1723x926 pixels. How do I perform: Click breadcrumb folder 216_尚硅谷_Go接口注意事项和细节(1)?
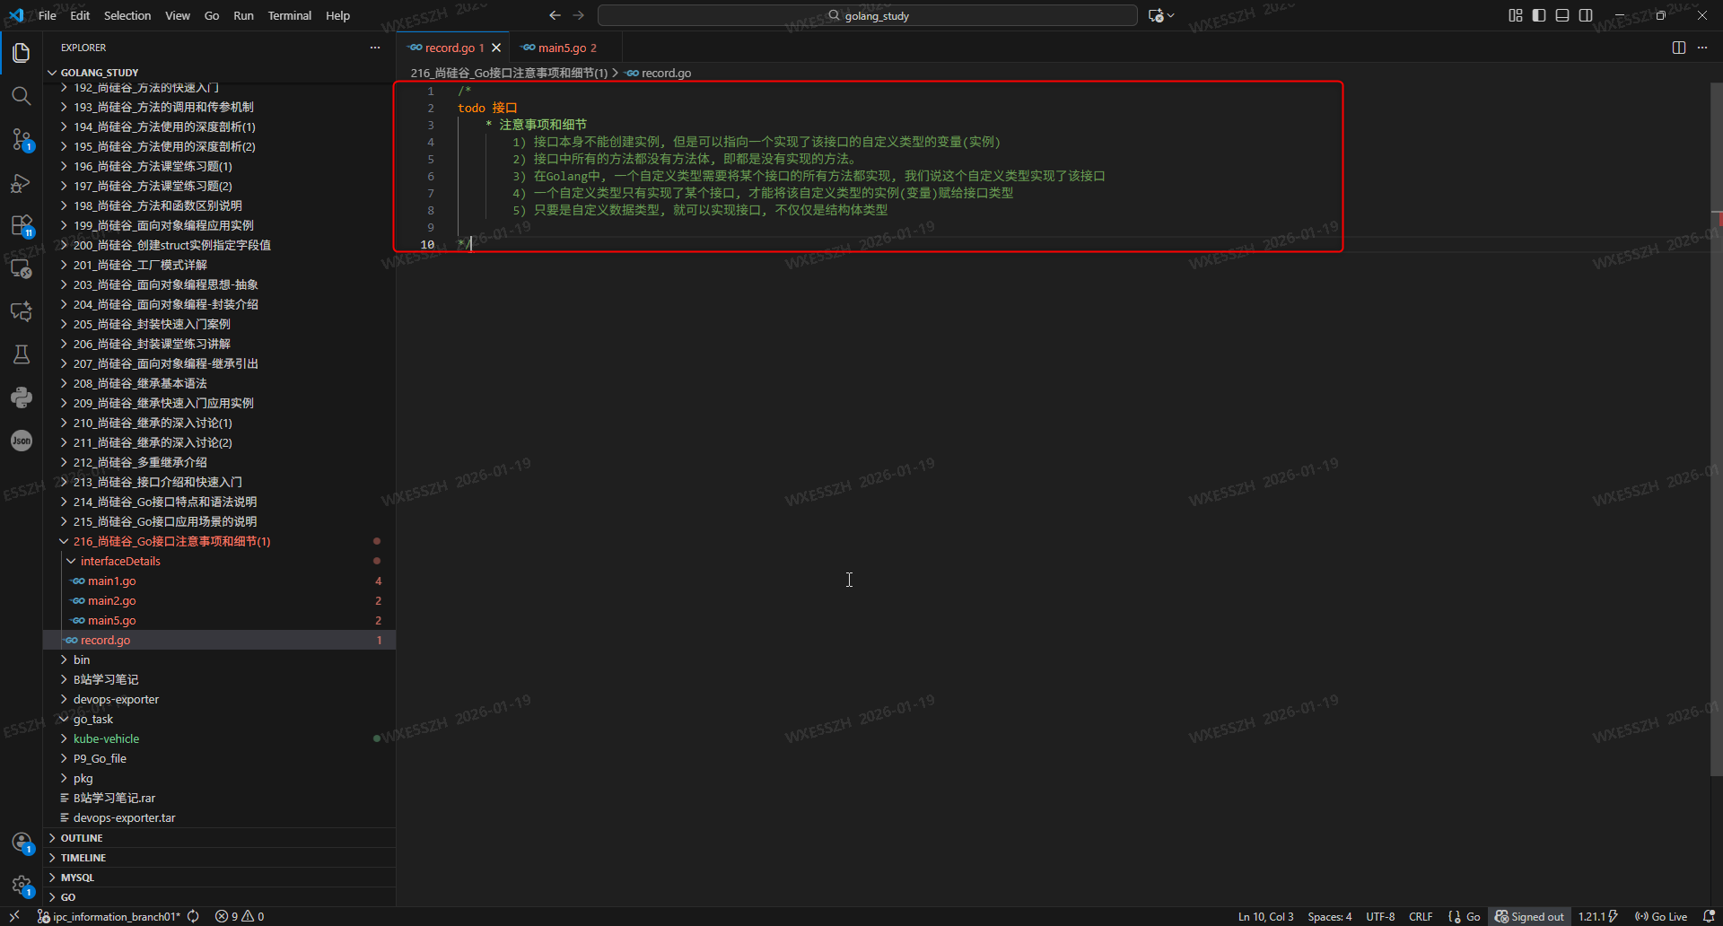509,73
